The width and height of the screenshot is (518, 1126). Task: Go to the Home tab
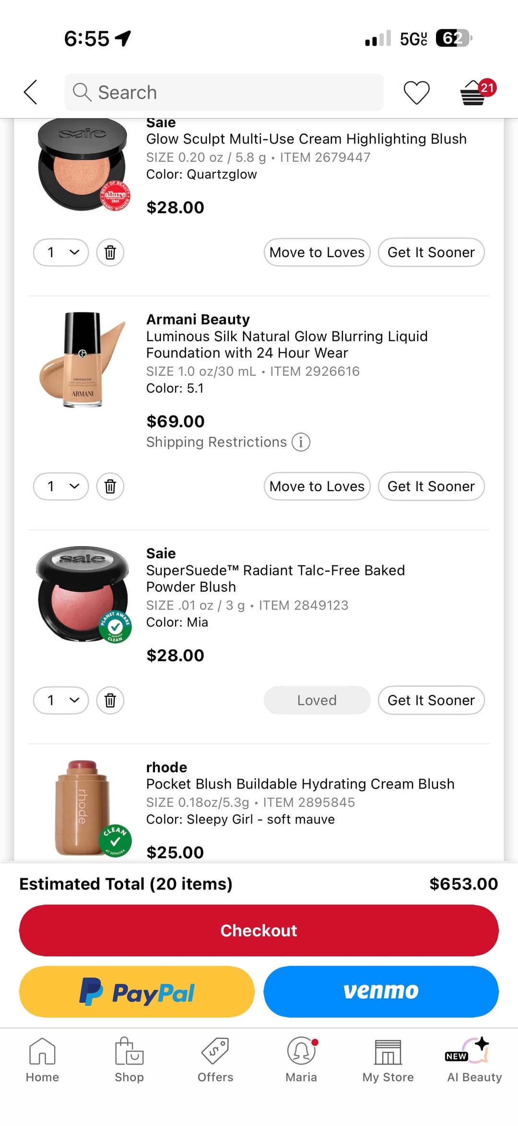[42, 1060]
